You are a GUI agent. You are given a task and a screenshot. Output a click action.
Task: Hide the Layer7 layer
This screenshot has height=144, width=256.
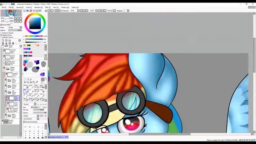click(7, 109)
